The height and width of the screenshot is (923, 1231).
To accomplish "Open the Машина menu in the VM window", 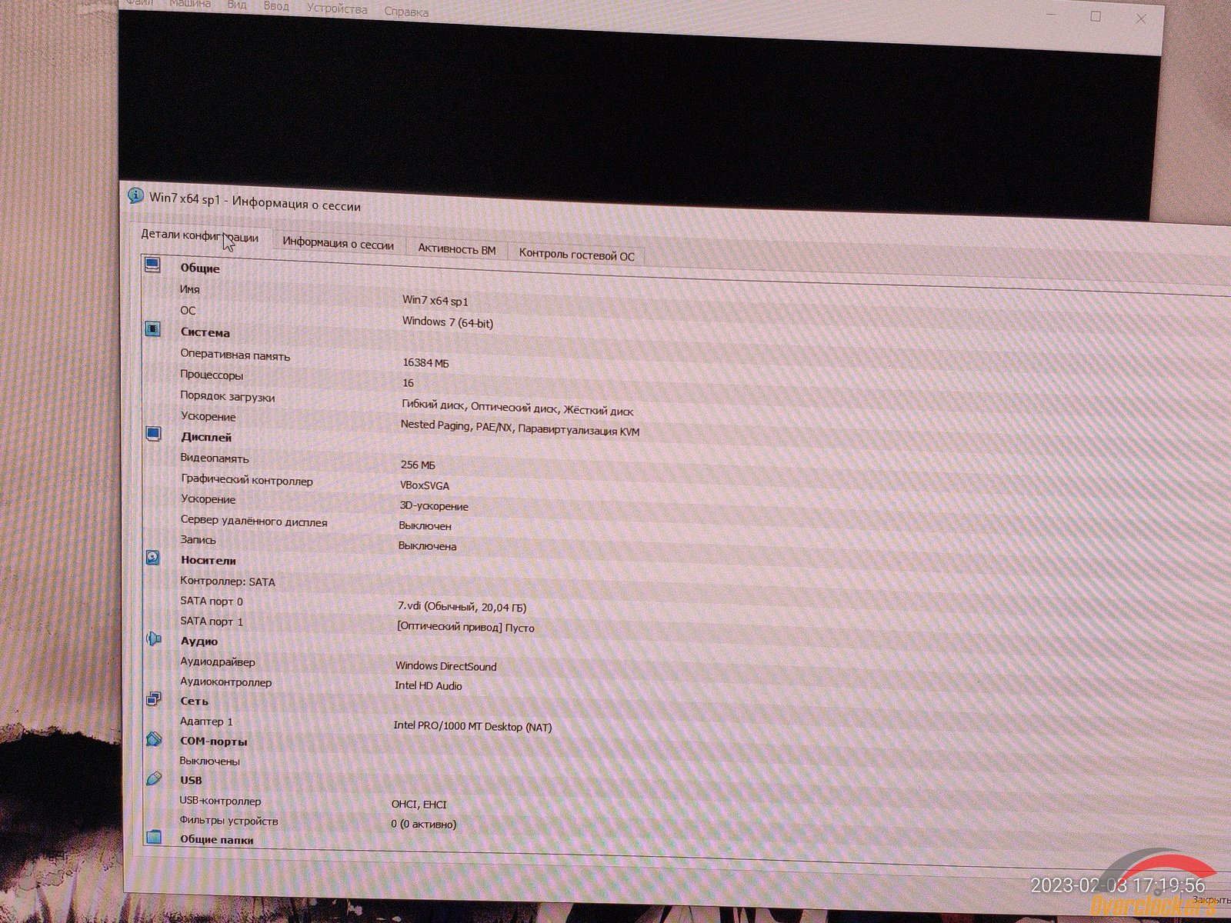I will [x=189, y=4].
